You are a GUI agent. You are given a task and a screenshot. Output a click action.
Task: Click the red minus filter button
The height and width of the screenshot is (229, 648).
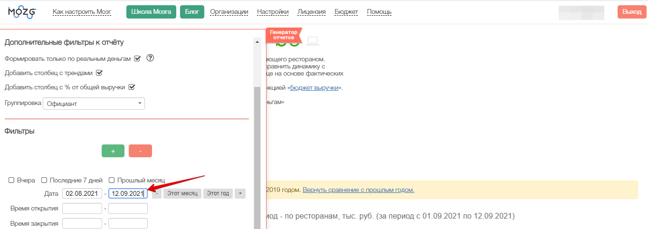140,151
